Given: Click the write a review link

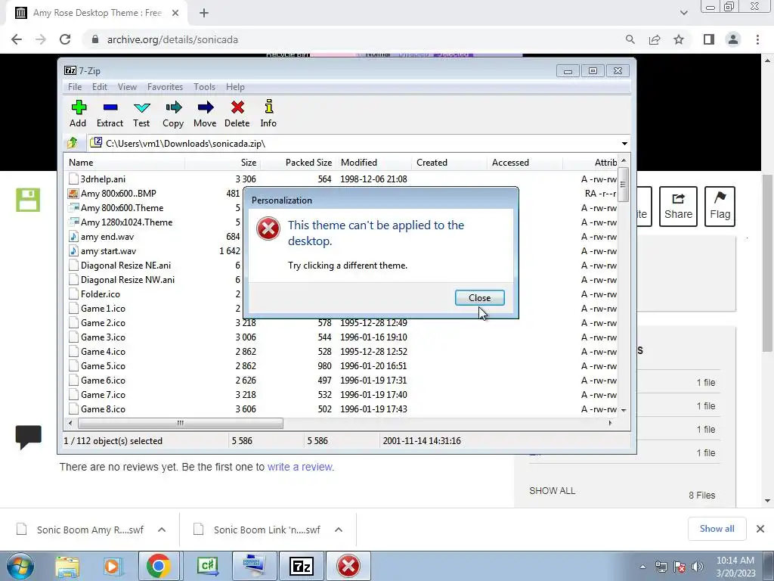Looking at the screenshot, I should tap(301, 467).
